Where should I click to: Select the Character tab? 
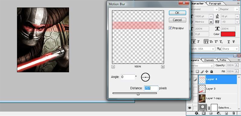pos(197,3)
